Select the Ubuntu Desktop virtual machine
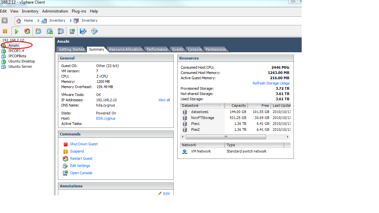 point(21,61)
